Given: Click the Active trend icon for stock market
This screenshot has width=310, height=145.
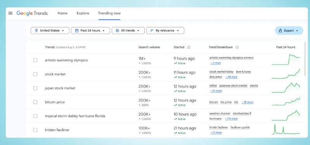Looking at the screenshot, I should (x=175, y=77).
